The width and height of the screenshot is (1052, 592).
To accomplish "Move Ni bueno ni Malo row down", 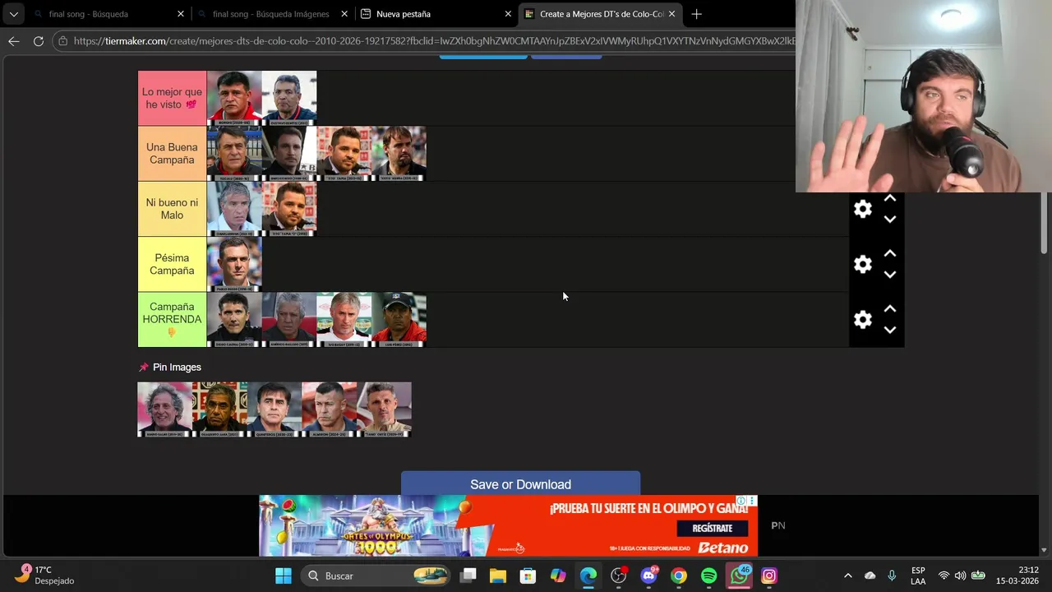I will 890,220.
